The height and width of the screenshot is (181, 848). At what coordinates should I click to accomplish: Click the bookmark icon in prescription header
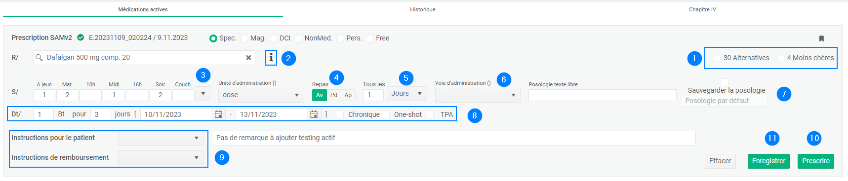(x=821, y=38)
